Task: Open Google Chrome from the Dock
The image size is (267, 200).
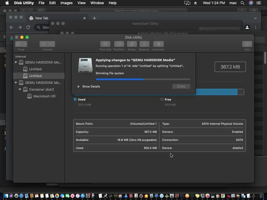Action: click(223, 196)
